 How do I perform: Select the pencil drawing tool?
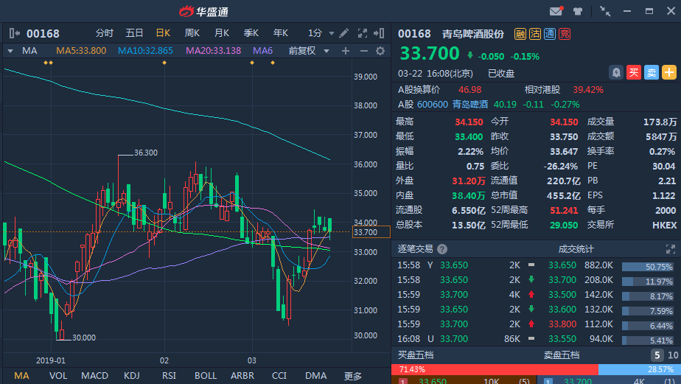pyautogui.click(x=343, y=33)
